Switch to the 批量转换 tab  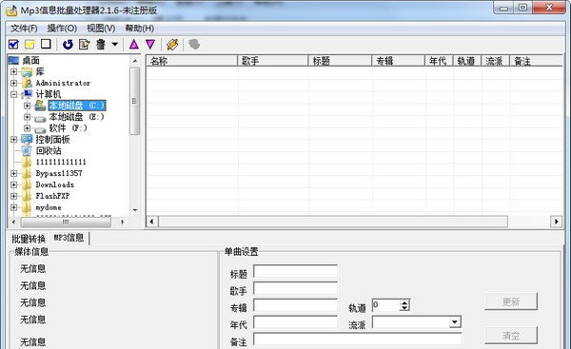point(29,239)
